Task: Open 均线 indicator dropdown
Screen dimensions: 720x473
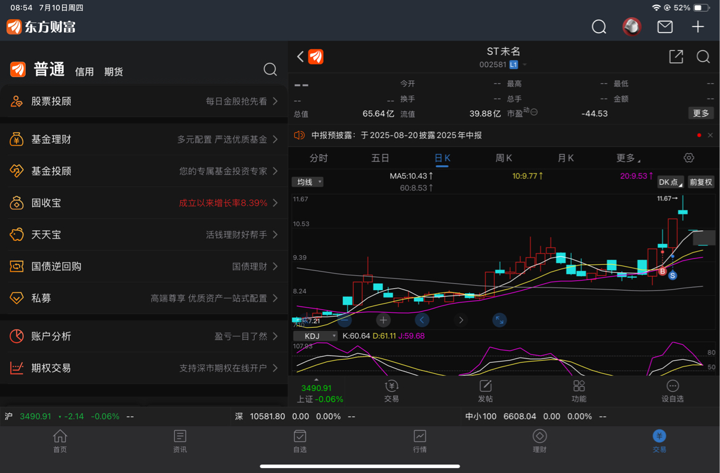Action: [x=307, y=182]
